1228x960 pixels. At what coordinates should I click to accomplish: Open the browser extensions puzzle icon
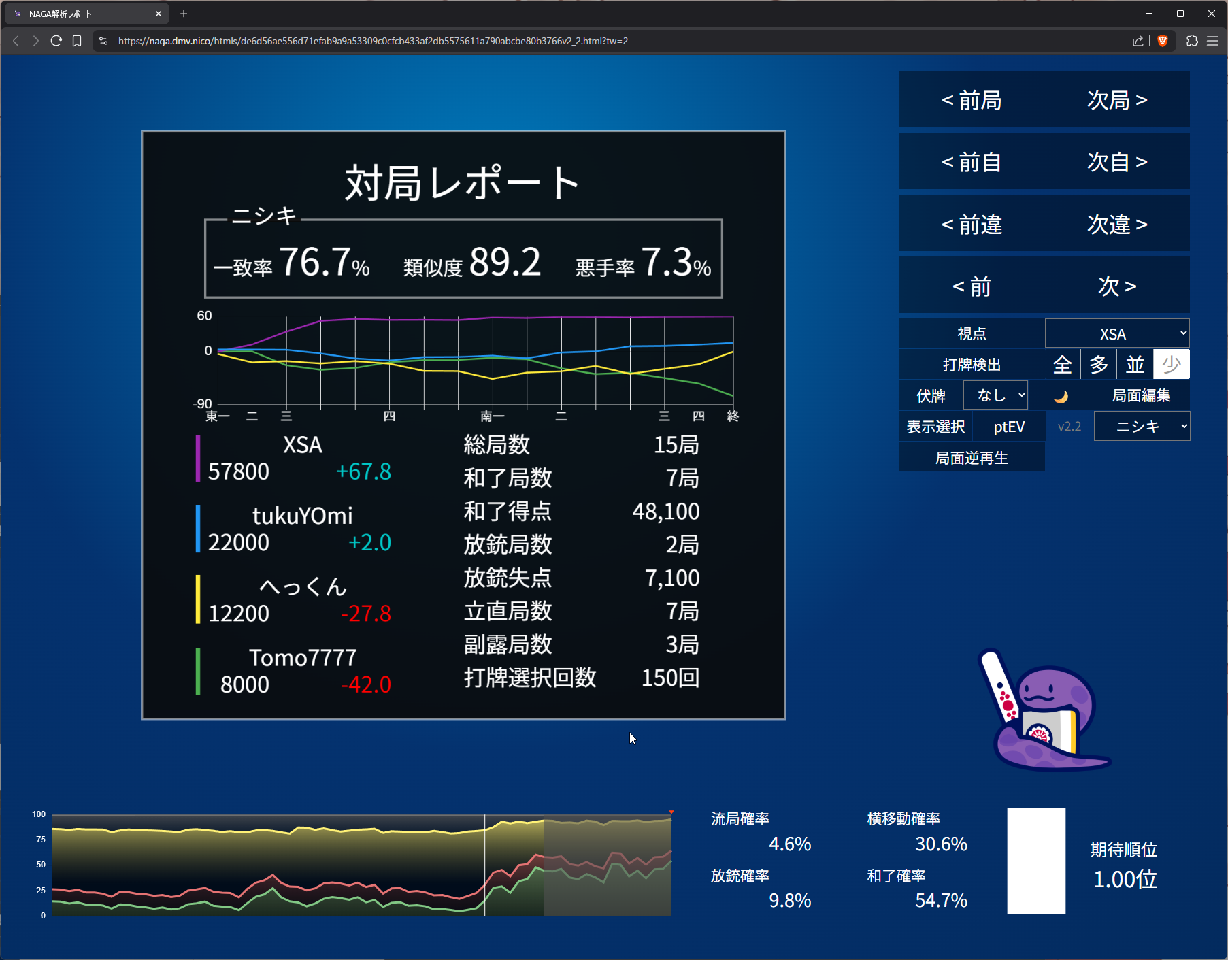tap(1192, 41)
